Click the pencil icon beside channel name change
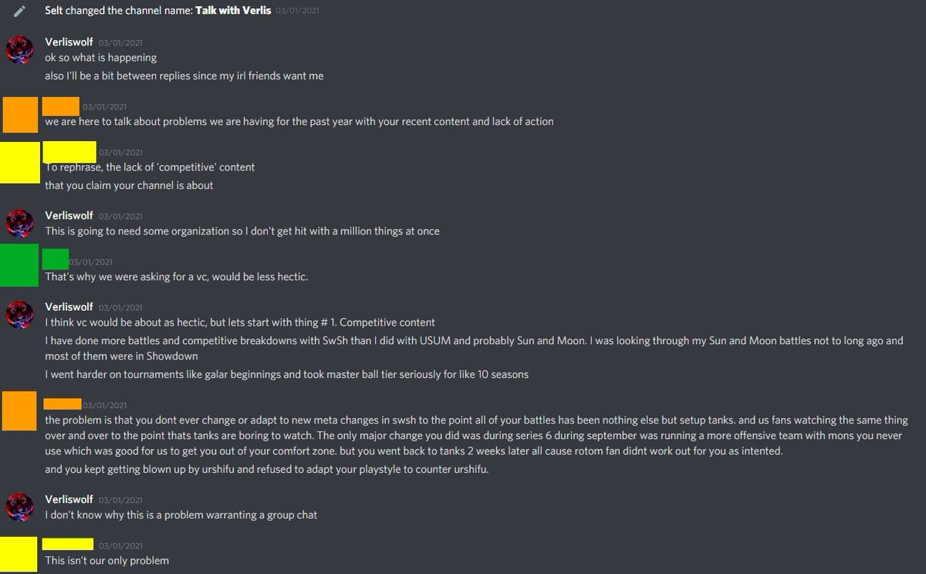926x574 pixels. click(x=20, y=12)
